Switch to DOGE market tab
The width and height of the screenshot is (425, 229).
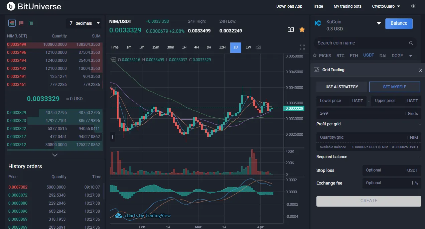click(x=397, y=55)
